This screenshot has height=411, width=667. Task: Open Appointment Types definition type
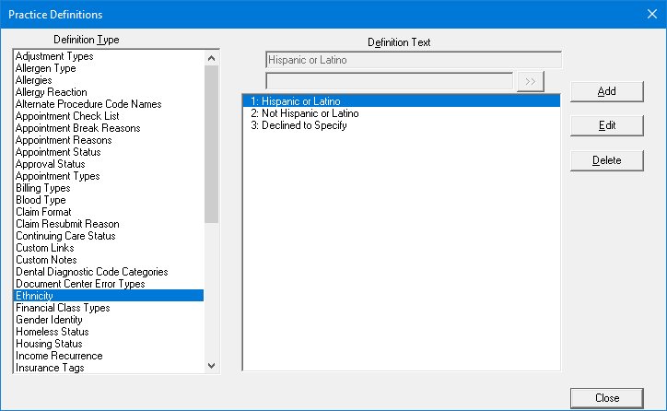tap(57, 176)
